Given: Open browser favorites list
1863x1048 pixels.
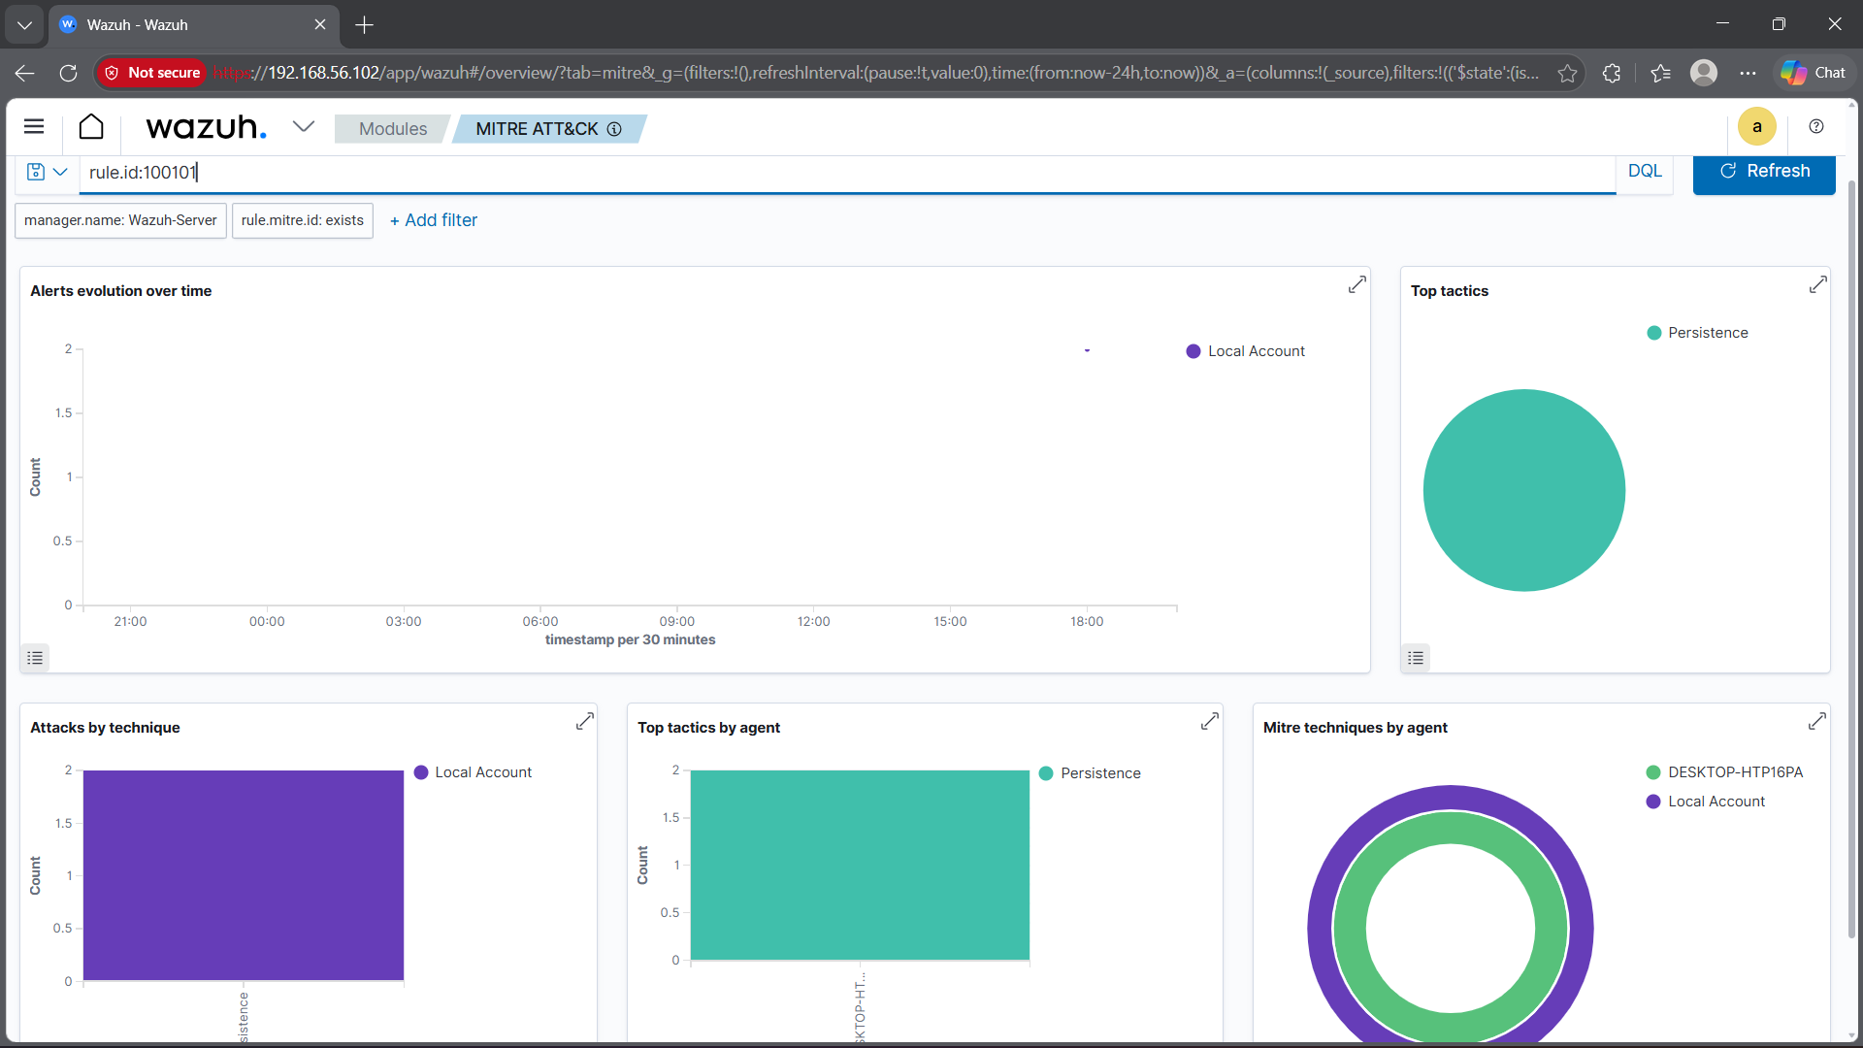Looking at the screenshot, I should click(1660, 73).
